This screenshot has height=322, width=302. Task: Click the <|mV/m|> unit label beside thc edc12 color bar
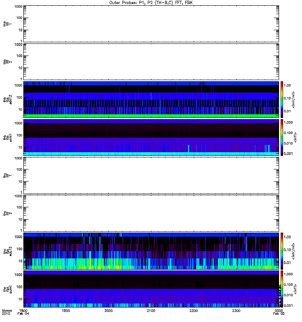(294, 251)
